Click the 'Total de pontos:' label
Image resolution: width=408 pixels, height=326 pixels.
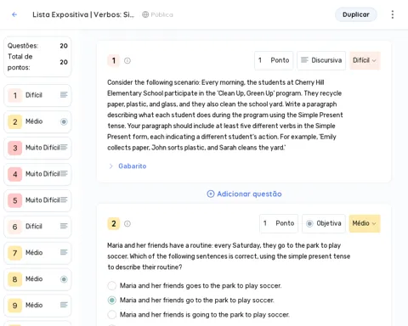[20, 62]
